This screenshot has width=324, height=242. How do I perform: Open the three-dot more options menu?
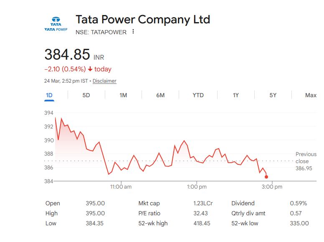pyautogui.click(x=133, y=32)
